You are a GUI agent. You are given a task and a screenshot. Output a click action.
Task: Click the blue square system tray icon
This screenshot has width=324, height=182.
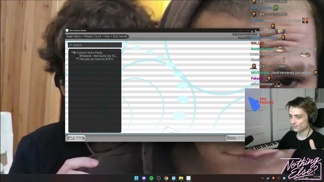(284, 178)
